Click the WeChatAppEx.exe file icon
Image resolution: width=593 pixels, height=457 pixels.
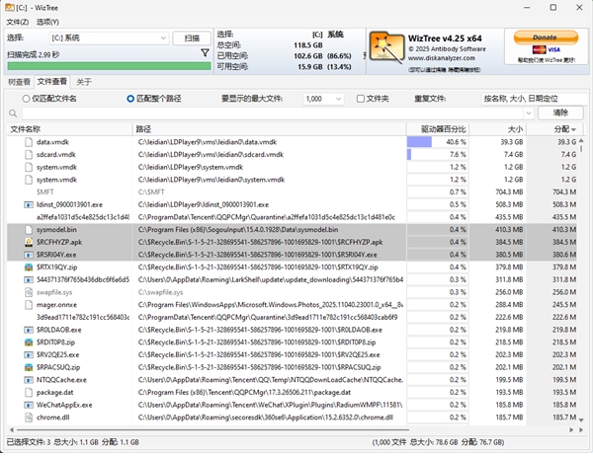pyautogui.click(x=29, y=405)
